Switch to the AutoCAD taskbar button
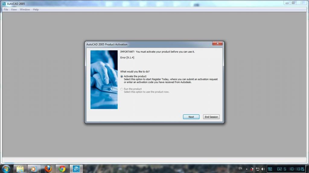Screen dimensions: 309x173 76,169
